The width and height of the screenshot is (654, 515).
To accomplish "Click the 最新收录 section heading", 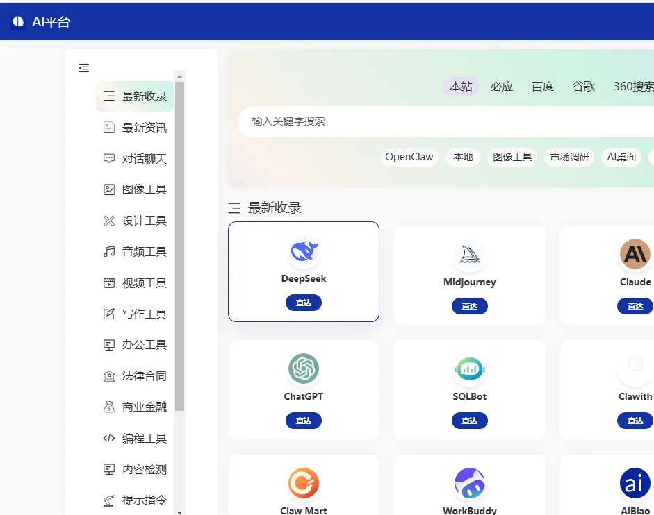I will click(x=274, y=208).
